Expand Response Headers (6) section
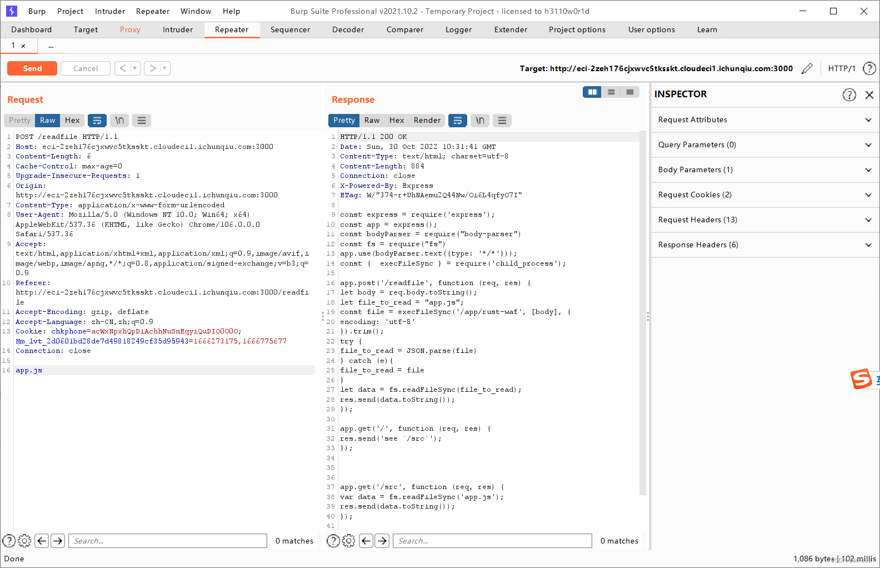This screenshot has height=568, width=880. (x=765, y=245)
